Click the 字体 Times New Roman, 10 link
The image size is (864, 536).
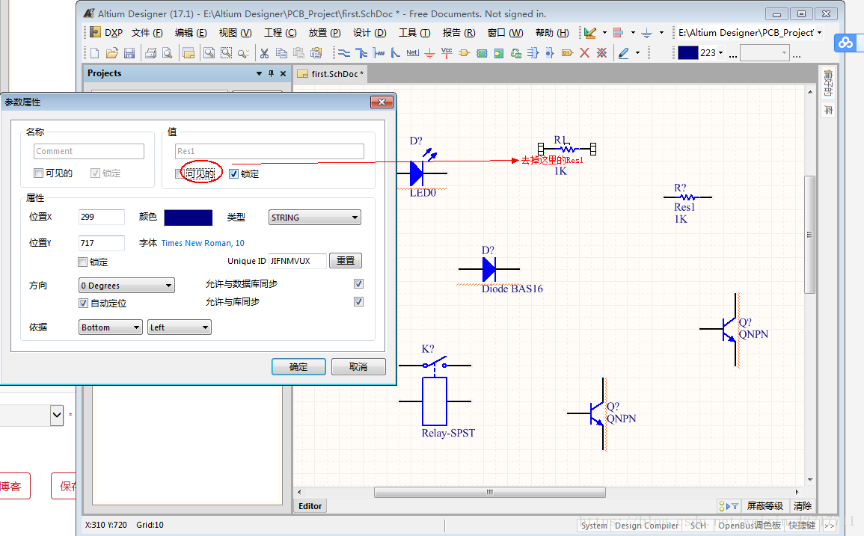pyautogui.click(x=203, y=243)
